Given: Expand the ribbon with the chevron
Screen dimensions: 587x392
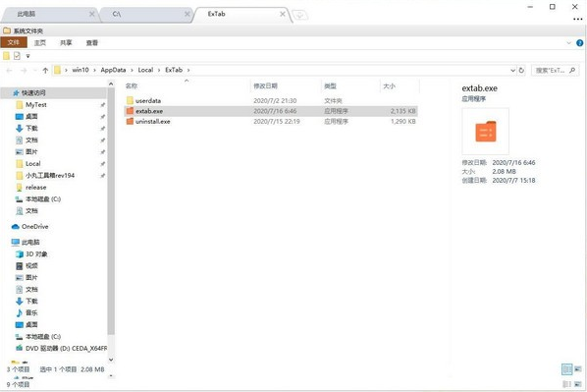Looking at the screenshot, I should pos(568,43).
